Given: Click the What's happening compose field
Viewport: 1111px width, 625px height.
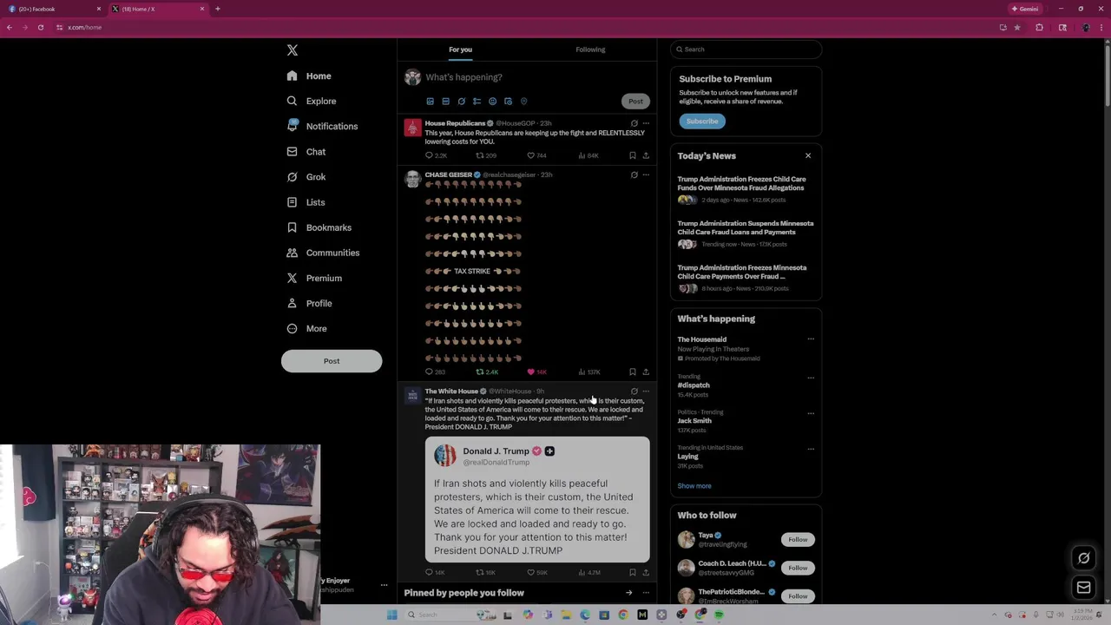Looking at the screenshot, I should pyautogui.click(x=536, y=77).
